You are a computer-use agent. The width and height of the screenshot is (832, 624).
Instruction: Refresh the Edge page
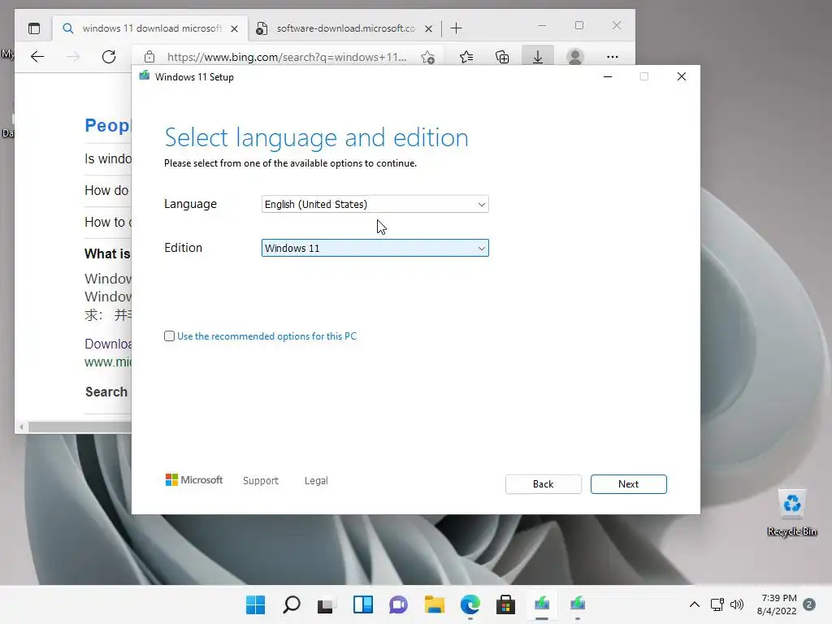pos(109,57)
